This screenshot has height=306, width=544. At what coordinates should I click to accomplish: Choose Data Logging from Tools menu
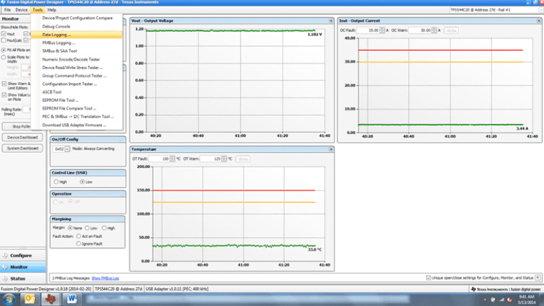click(56, 34)
